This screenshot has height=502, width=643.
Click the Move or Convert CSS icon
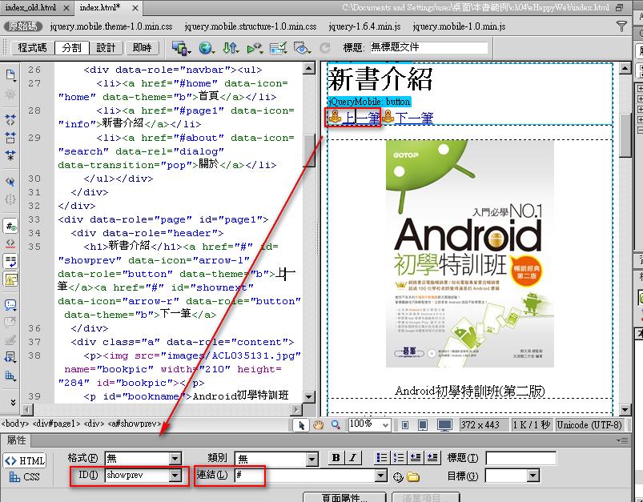point(10,375)
